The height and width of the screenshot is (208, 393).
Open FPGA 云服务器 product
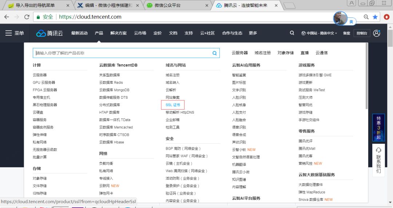(x=45, y=90)
